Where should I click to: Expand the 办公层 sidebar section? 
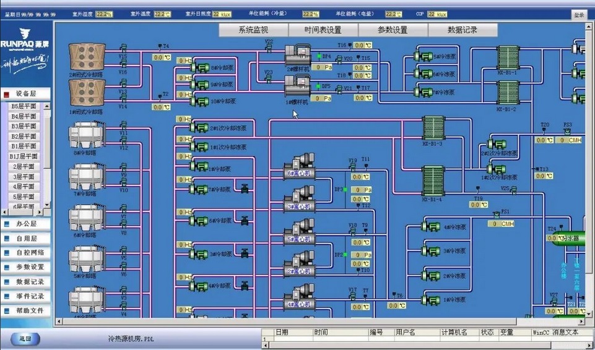coord(26,224)
